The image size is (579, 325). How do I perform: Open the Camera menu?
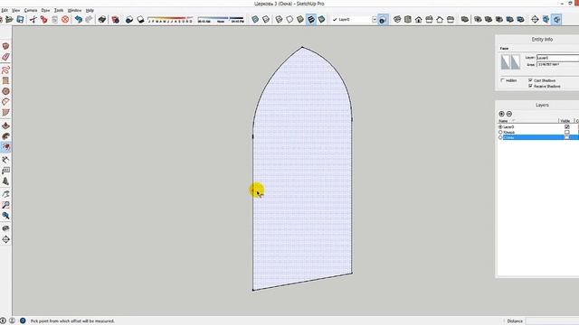31,10
